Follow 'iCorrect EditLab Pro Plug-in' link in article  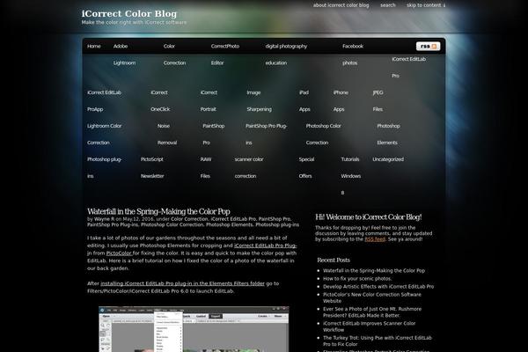pyautogui.click(x=266, y=246)
